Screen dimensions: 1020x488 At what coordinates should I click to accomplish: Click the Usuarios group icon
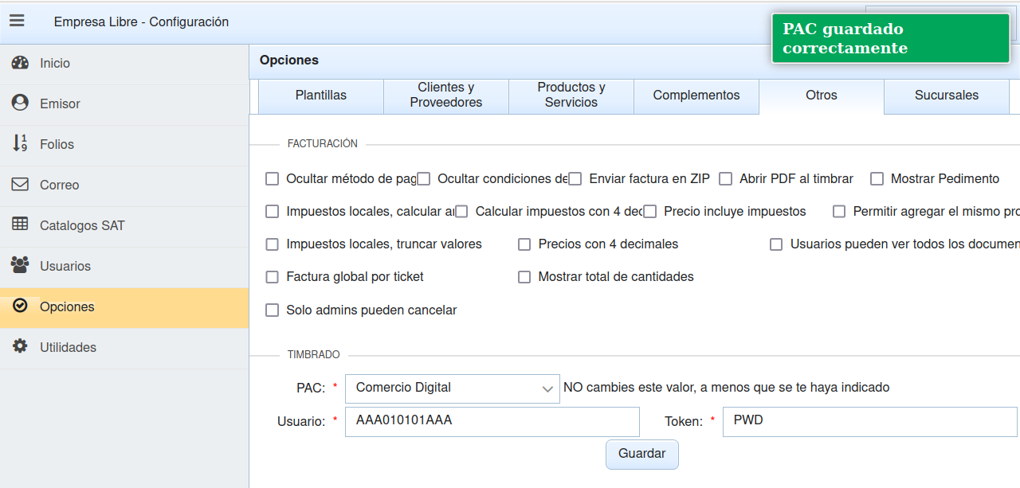pyautogui.click(x=20, y=266)
